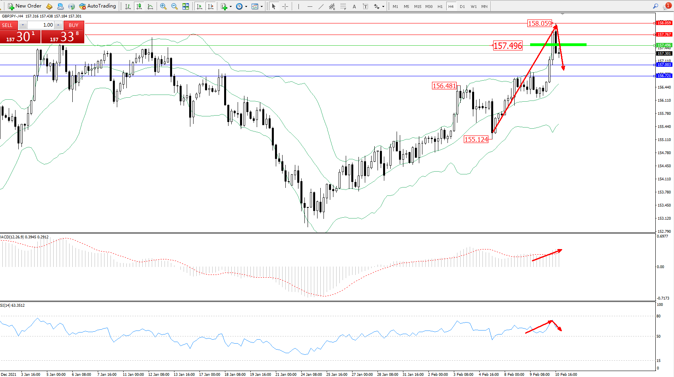Open the search magnifier icon

[656, 6]
